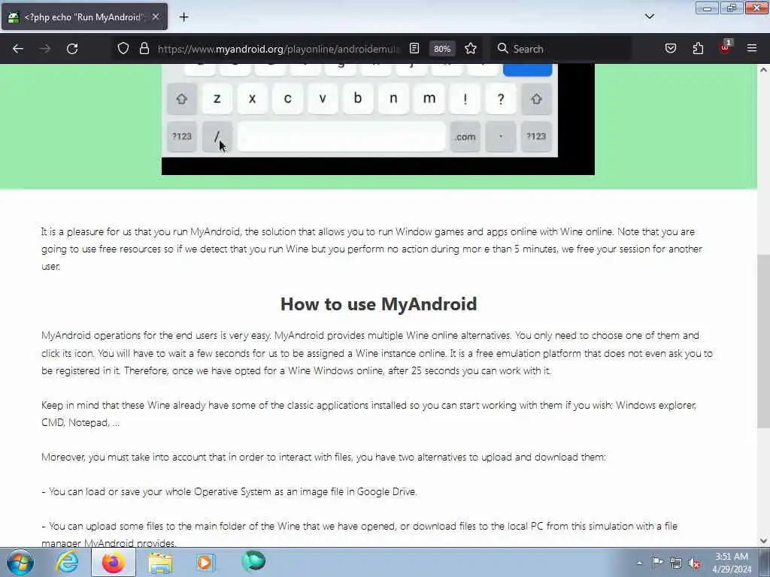Close the MyAndroid tab

155,17
